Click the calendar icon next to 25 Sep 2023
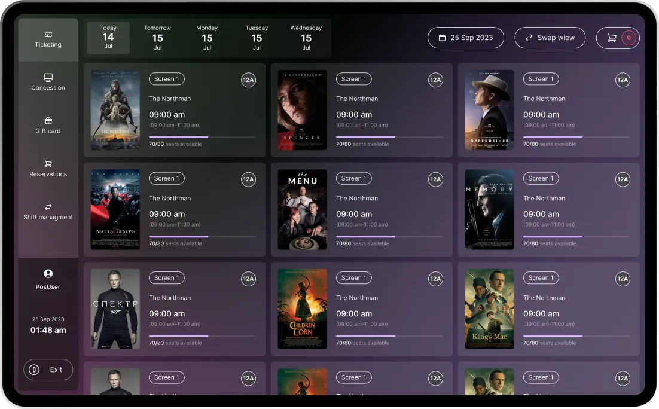This screenshot has width=659, height=409. (441, 37)
